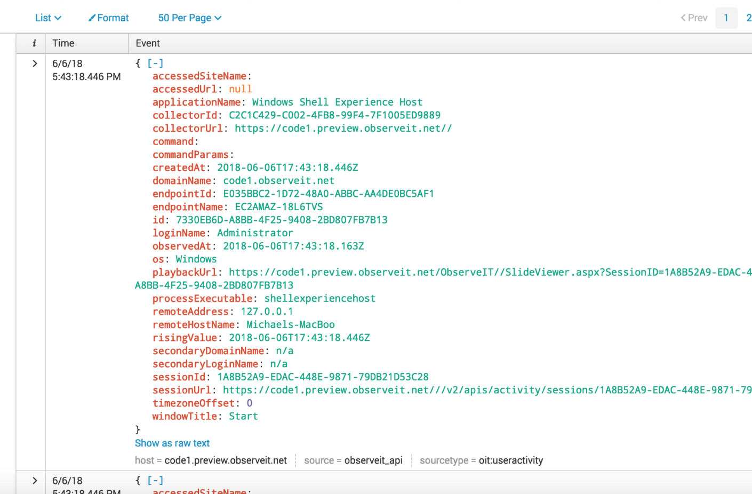
Task: Click the loginName value Administrator
Action: point(255,233)
